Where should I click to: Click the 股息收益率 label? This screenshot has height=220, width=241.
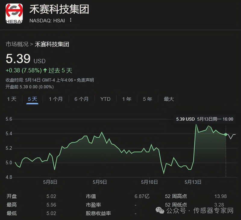click(98, 213)
